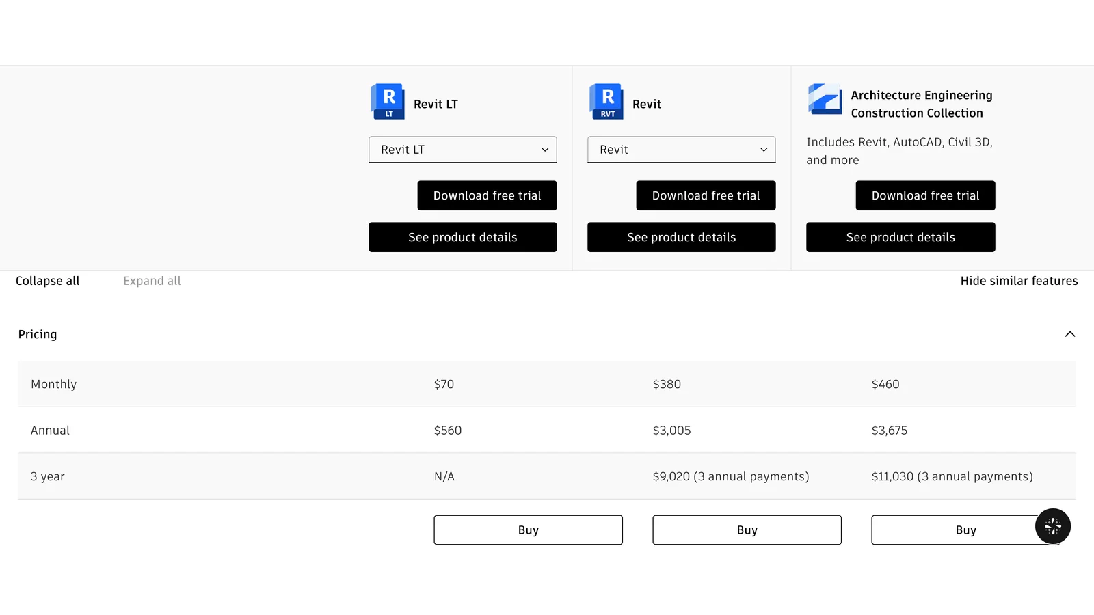This screenshot has width=1094, height=615.
Task: Click the Revit LT product icon
Action: (387, 102)
